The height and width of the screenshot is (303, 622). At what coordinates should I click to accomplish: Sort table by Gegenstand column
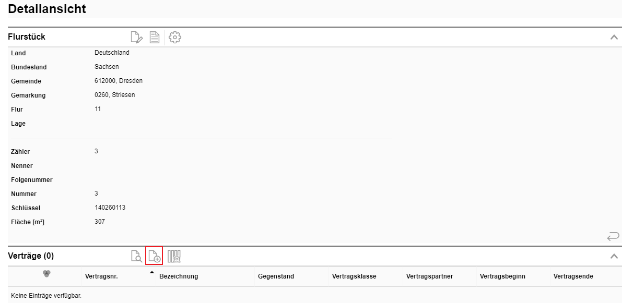pyautogui.click(x=276, y=276)
